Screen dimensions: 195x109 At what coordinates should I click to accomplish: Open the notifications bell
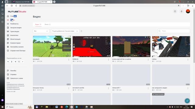pos(182,12)
